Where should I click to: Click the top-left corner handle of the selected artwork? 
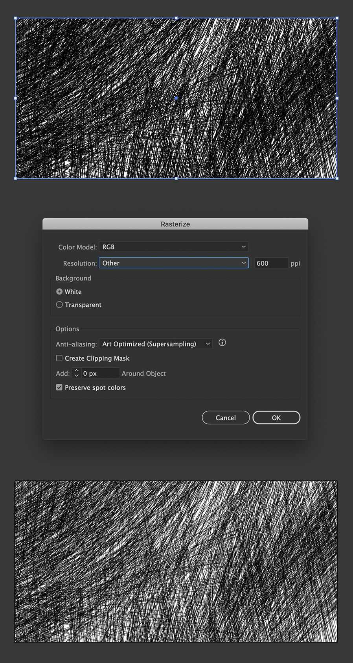pyautogui.click(x=15, y=18)
